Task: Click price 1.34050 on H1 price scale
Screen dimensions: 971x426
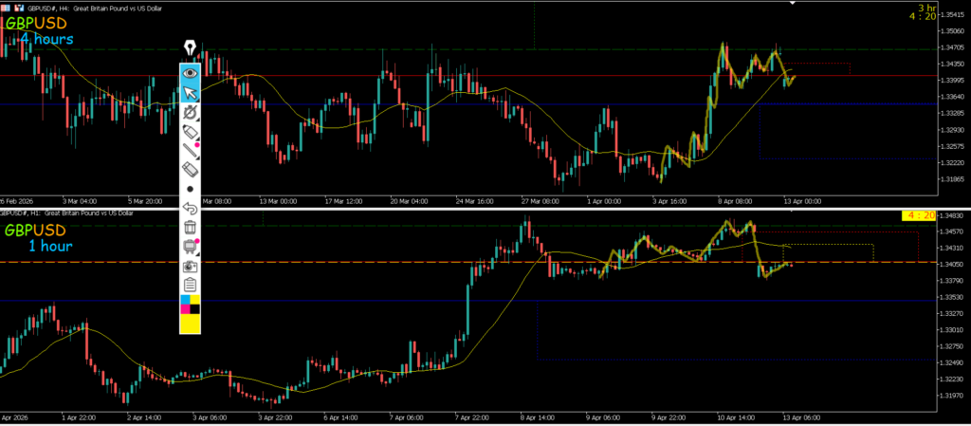Action: (954, 265)
